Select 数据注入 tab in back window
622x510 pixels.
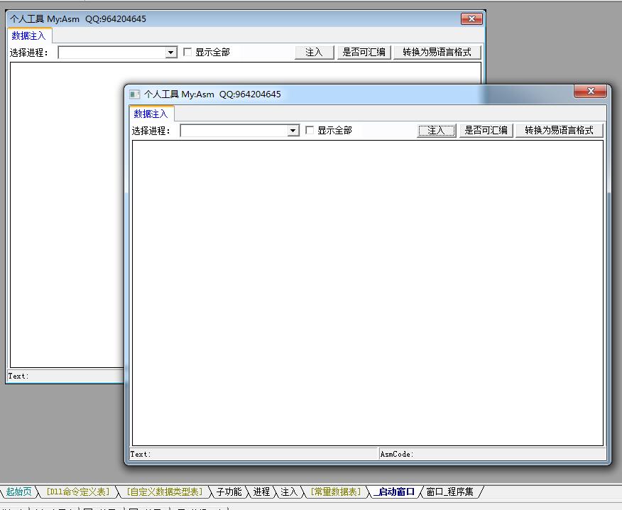[x=28, y=36]
